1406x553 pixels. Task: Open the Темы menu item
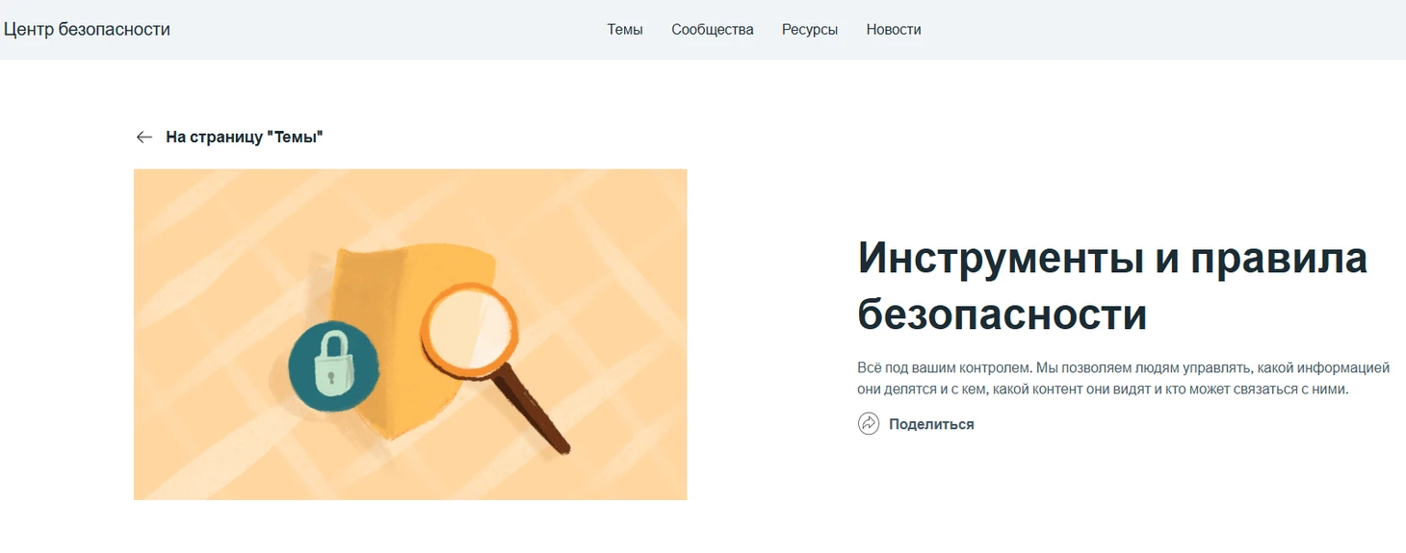625,30
